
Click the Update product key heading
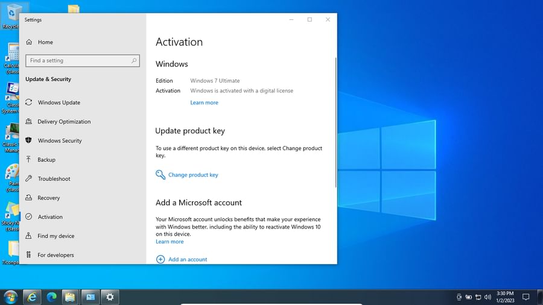pyautogui.click(x=190, y=131)
